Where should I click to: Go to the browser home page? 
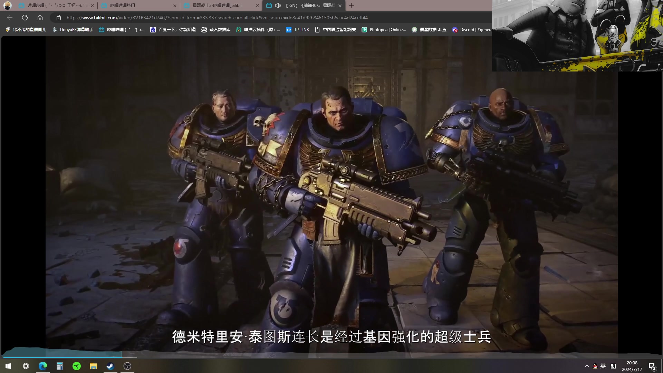(40, 18)
